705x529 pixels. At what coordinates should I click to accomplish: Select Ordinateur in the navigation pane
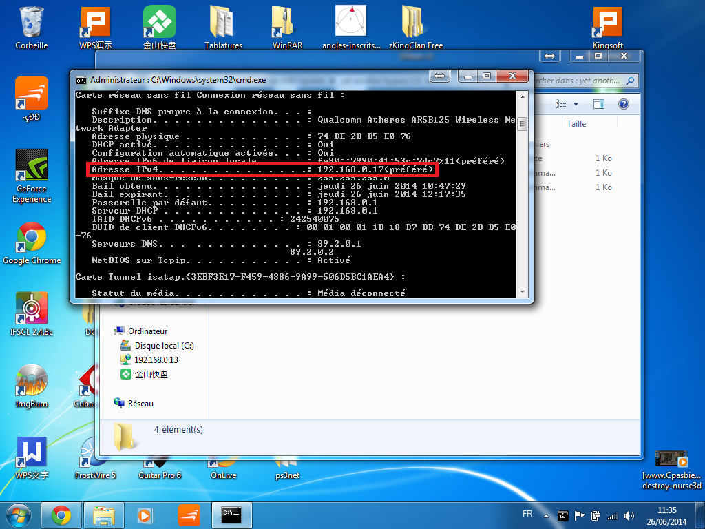pos(147,331)
